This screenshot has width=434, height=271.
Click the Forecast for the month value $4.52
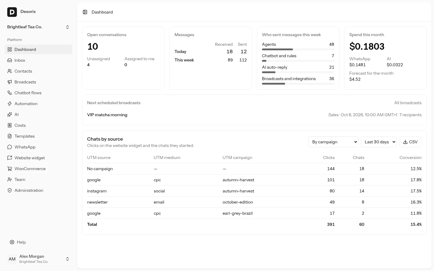coord(355,79)
